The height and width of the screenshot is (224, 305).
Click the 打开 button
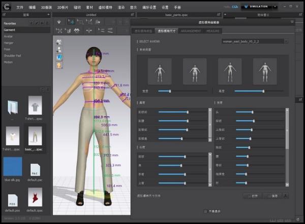pos(253,195)
